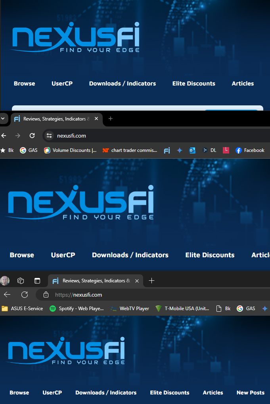This screenshot has width=270, height=404.
Task: Open New Posts in the Edge page
Action: [x=251, y=392]
